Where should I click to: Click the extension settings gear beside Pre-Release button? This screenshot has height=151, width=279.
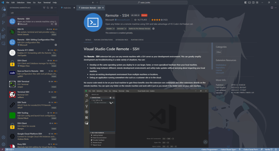click(x=153, y=28)
